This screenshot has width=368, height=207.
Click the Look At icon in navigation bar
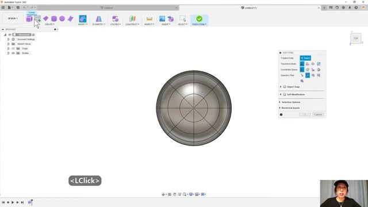pyautogui.click(x=170, y=194)
